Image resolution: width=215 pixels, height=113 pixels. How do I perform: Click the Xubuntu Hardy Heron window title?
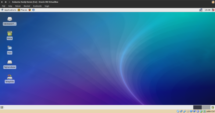tap(35, 2)
